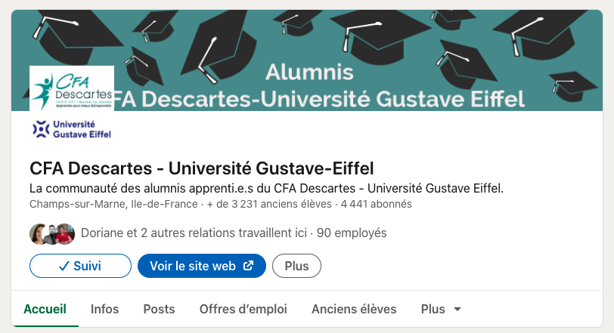Image resolution: width=614 pixels, height=333 pixels.
Task: Switch to the Accueil tab
Action: tap(45, 309)
